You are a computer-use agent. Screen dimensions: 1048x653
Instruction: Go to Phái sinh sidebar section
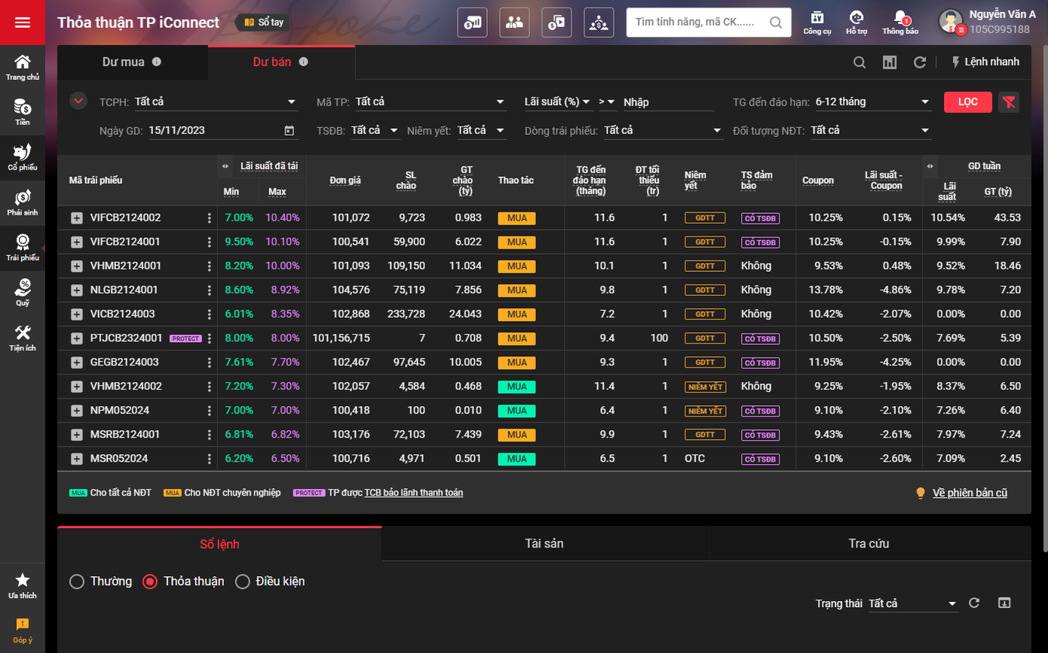coord(23,202)
